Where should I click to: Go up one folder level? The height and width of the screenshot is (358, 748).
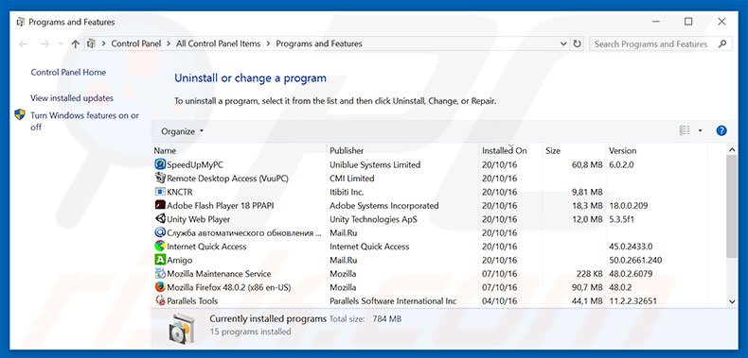tap(76, 43)
